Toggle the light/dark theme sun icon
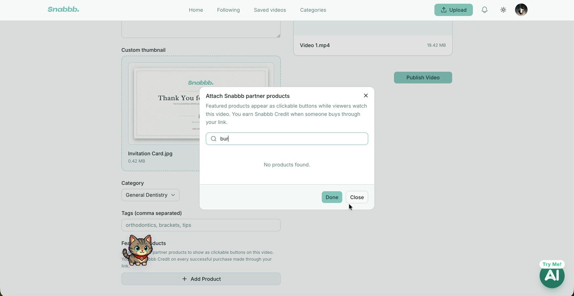The image size is (574, 296). 503,10
